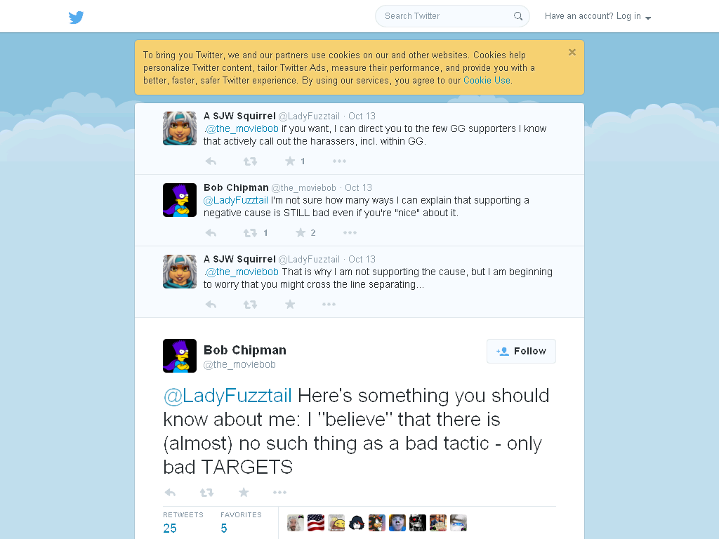Image resolution: width=719 pixels, height=539 pixels.
Task: Open the @LadyFuzztail mention in the main tweet
Action: (227, 396)
